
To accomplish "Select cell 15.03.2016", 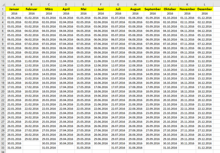I will click(x=49, y=78).
